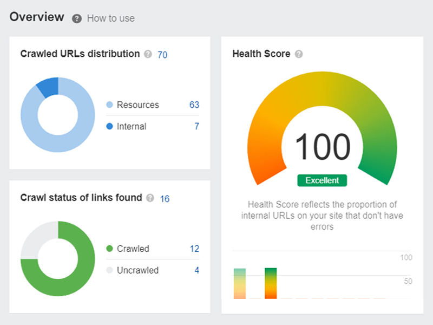Screen dimensions: 433x325
Task: Open the 12 Crawled links count
Action: (194, 249)
